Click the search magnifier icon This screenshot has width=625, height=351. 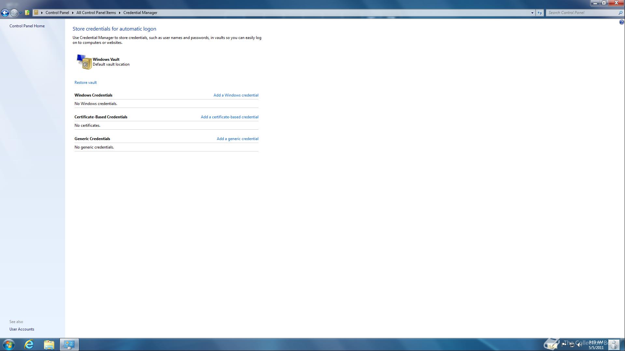pyautogui.click(x=620, y=13)
